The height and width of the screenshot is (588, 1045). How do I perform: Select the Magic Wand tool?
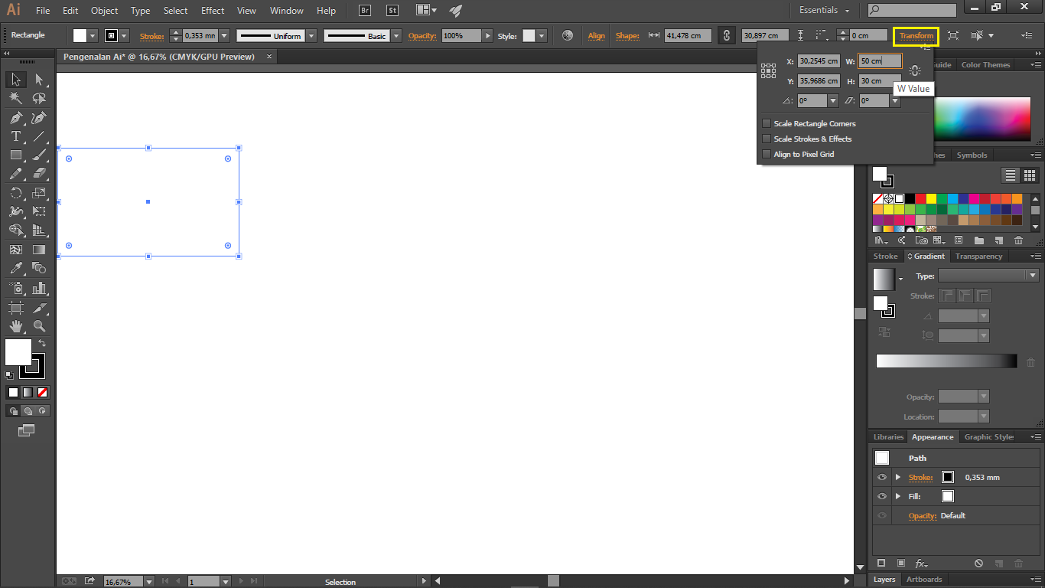[15, 98]
